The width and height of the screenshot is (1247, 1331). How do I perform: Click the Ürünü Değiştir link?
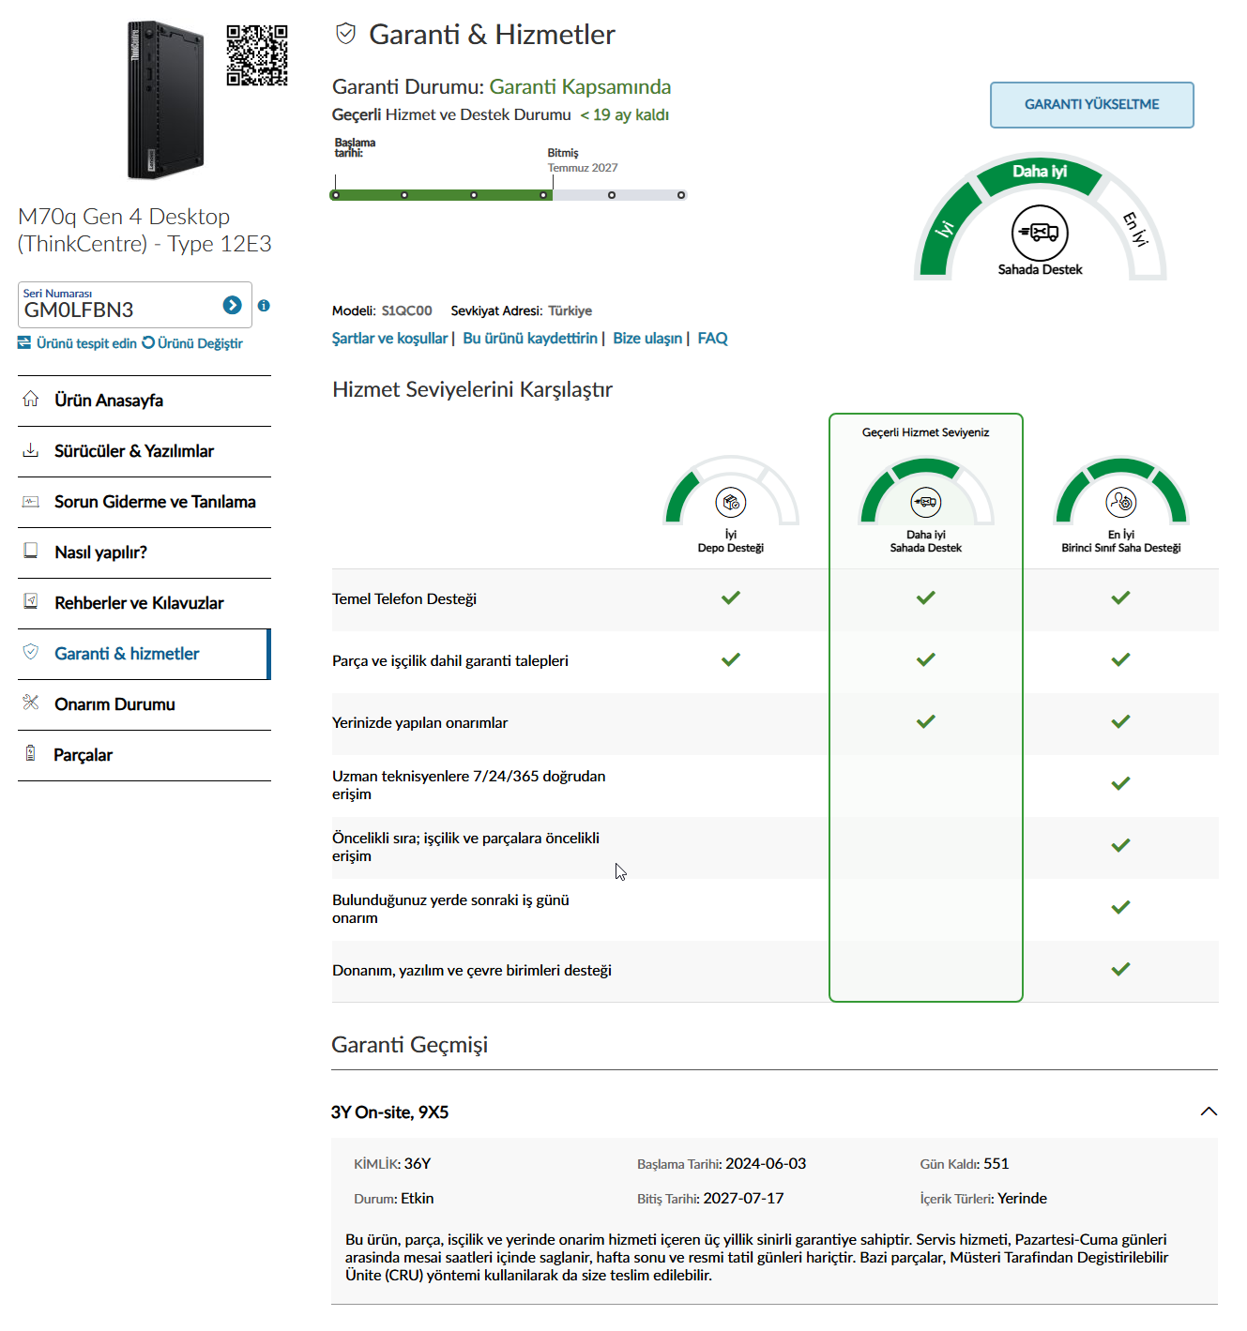point(200,343)
